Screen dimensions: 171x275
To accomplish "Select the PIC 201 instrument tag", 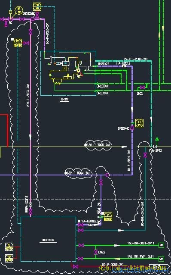I will tap(37, 6).
